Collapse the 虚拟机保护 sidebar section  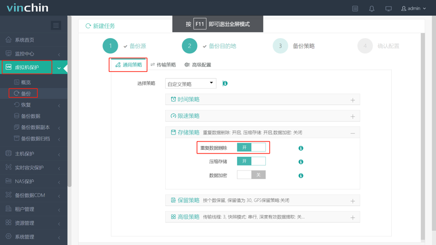coord(34,67)
